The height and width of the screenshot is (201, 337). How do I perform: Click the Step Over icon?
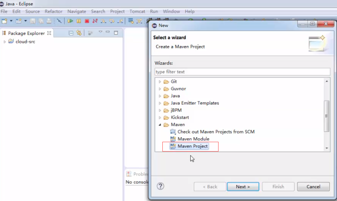[x=112, y=21]
